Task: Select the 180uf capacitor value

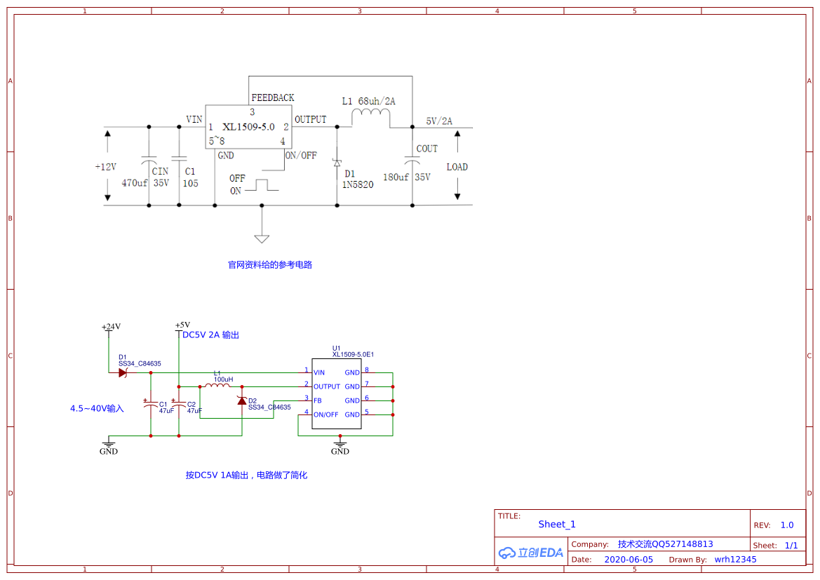Action: pyautogui.click(x=396, y=177)
